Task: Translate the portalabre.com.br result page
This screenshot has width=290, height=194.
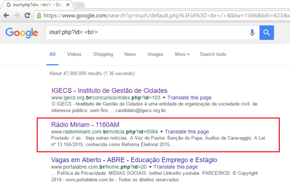Action: tap(176, 167)
